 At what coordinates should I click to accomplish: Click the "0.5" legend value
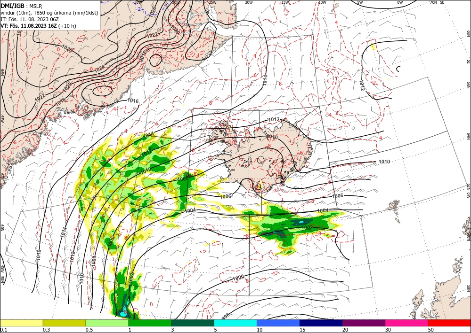point(89,330)
